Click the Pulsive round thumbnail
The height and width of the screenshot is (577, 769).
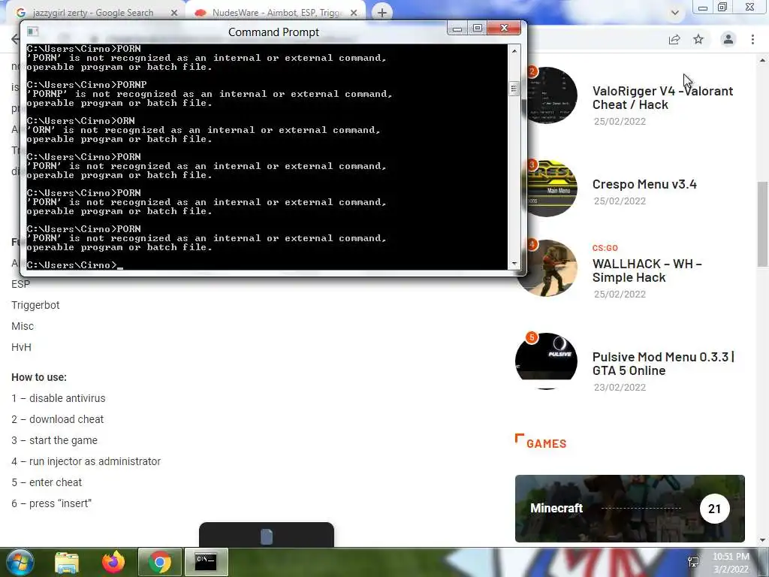click(x=546, y=361)
